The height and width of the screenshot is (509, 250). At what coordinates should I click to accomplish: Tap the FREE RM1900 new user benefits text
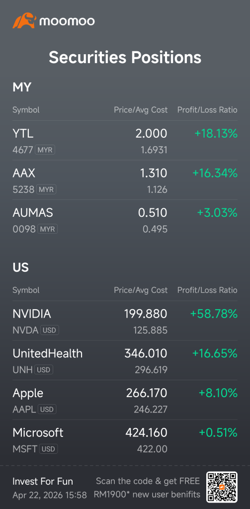point(147,488)
